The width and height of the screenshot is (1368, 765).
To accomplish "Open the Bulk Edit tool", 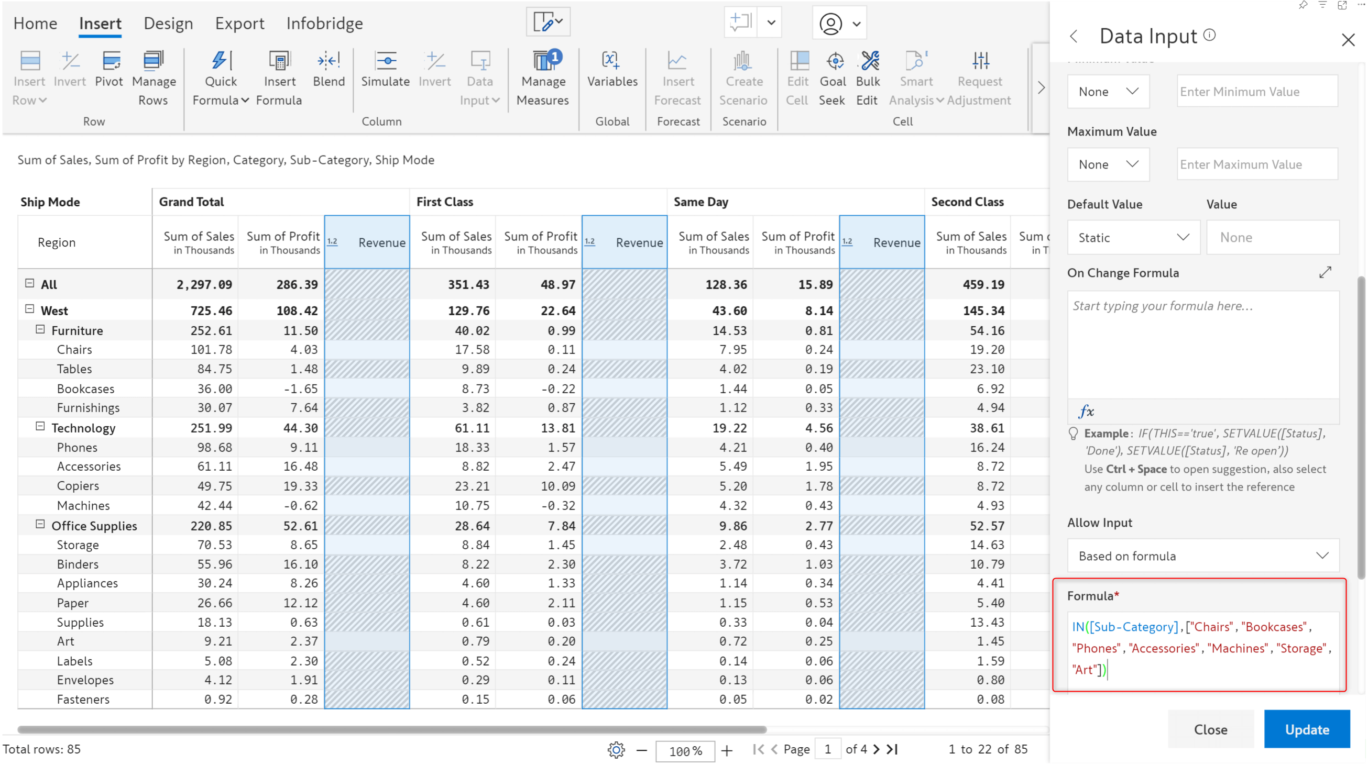I will tap(868, 78).
